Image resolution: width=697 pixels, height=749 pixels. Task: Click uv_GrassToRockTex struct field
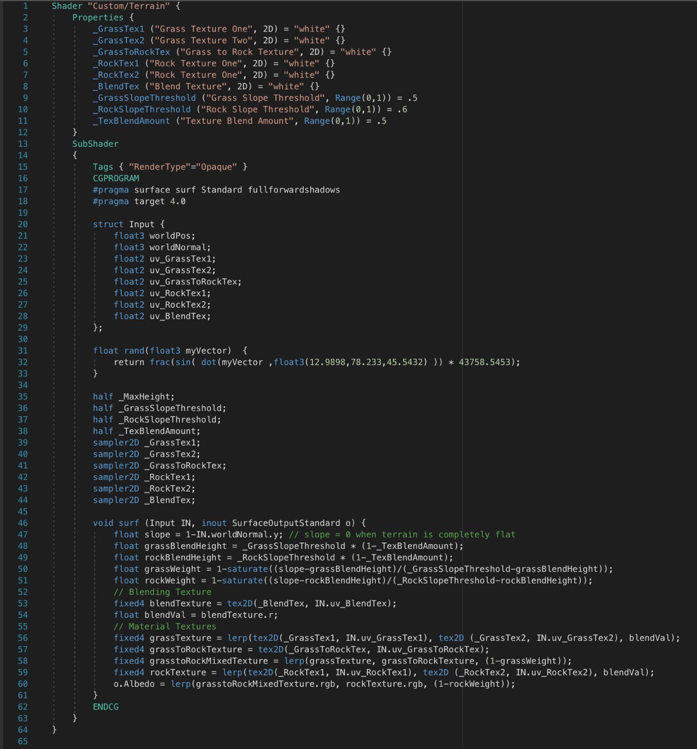click(177, 281)
